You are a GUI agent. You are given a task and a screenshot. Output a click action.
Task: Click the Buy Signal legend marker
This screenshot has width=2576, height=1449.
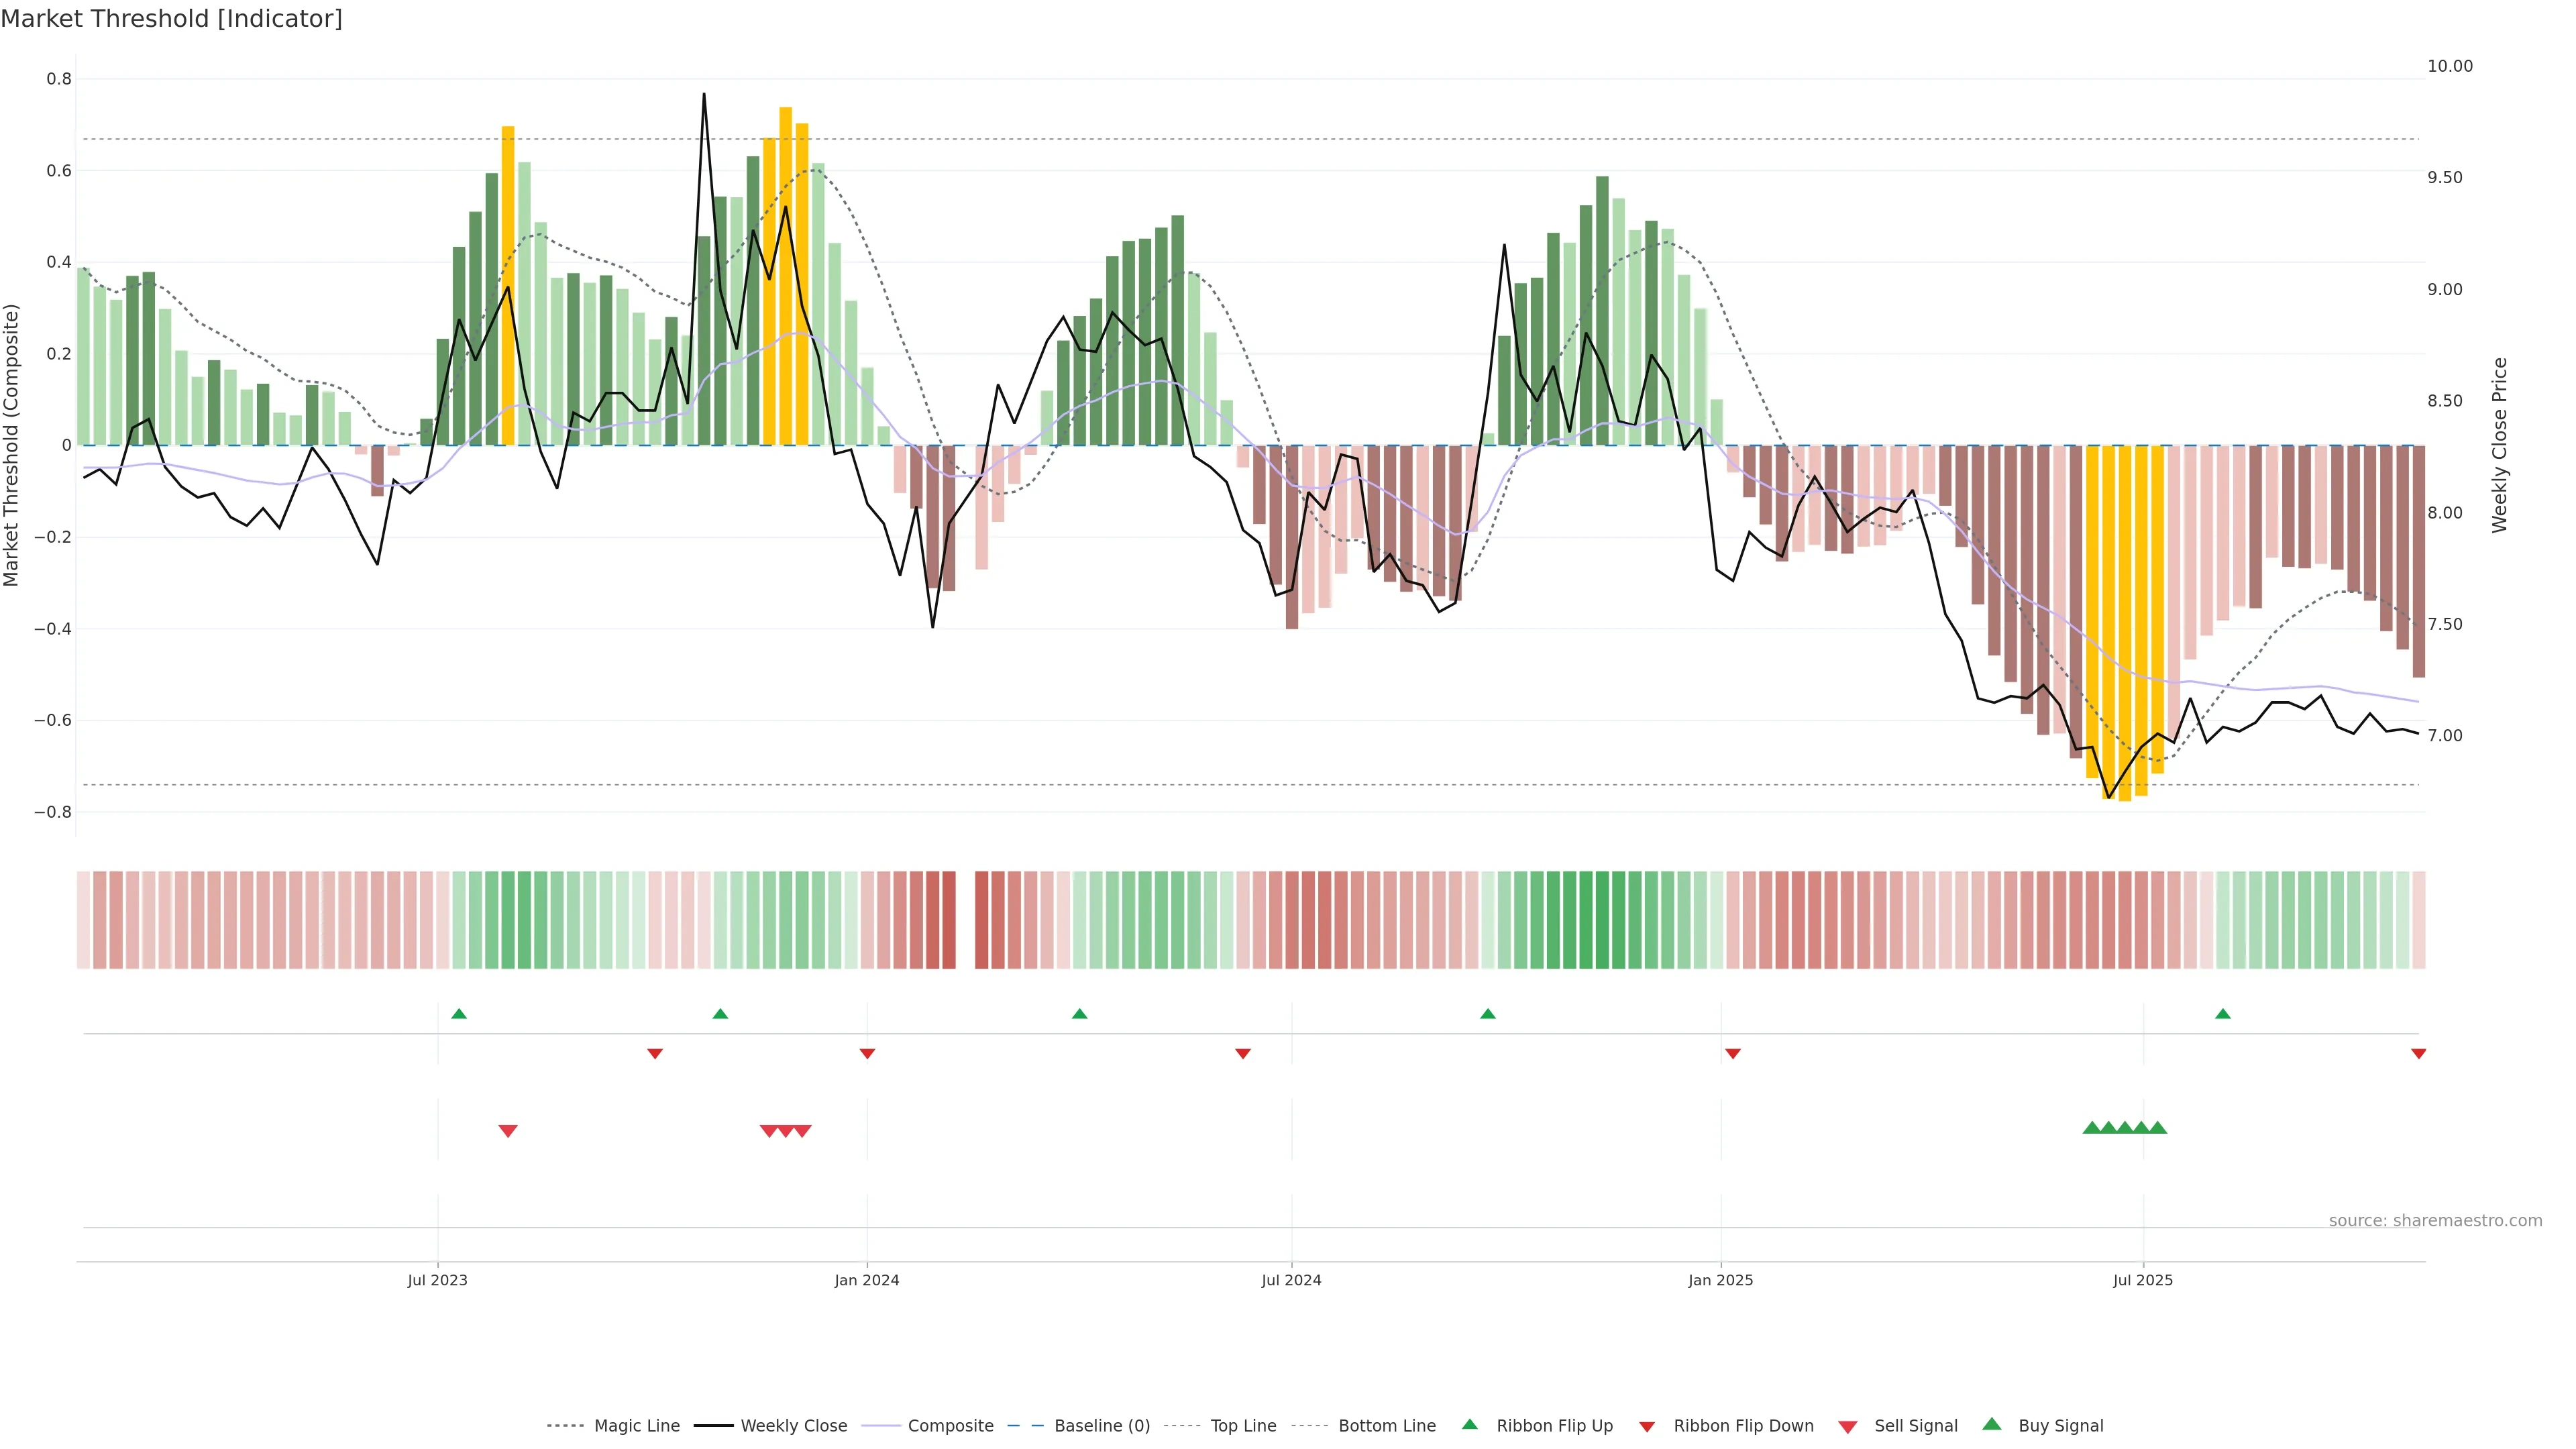coord(1991,1424)
